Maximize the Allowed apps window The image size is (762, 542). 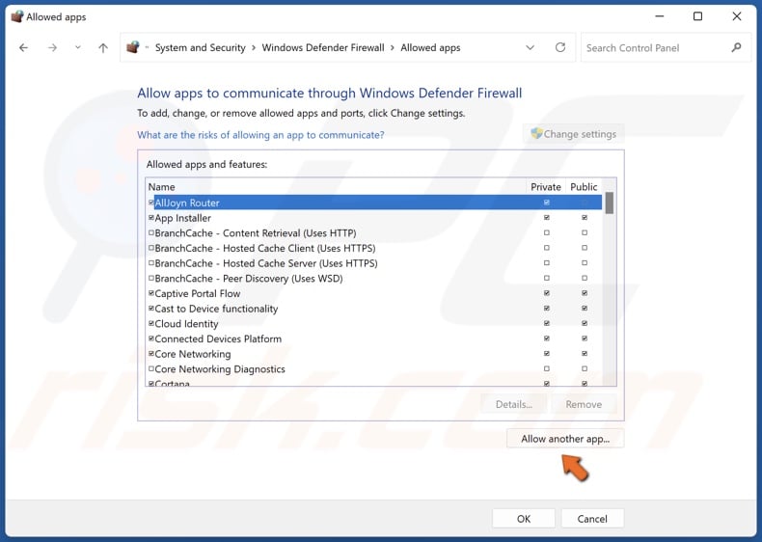point(697,16)
